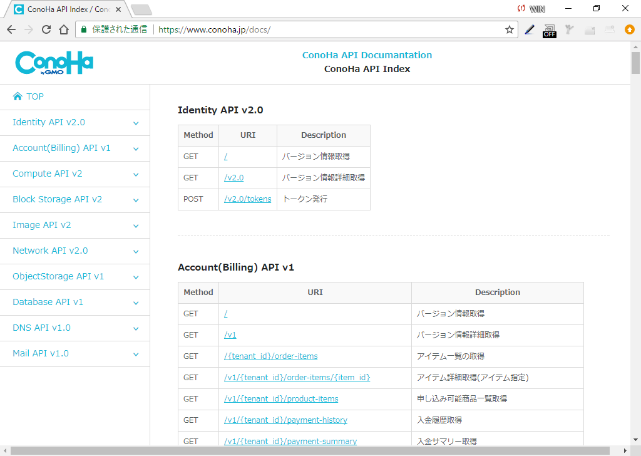
Task: Open the /v1/{tenant_id}/payment-history link
Action: click(x=285, y=420)
